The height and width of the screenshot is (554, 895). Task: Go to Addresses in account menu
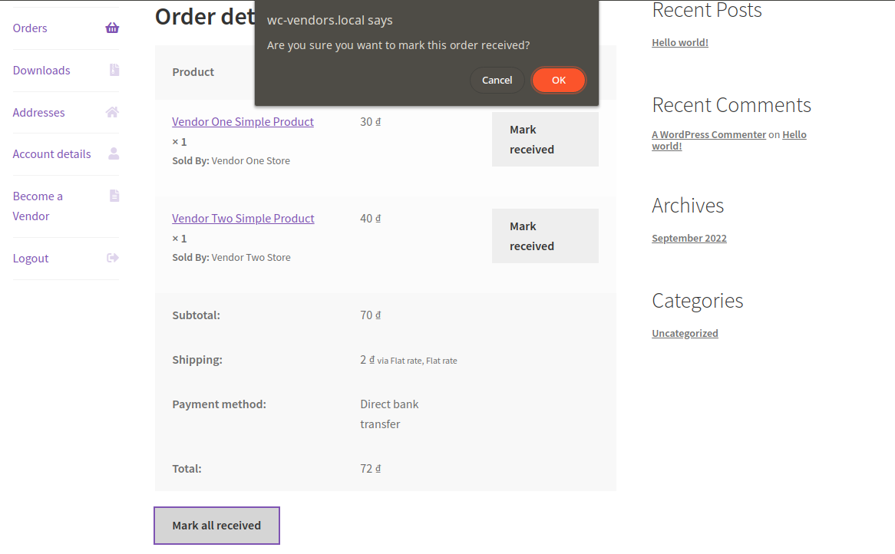(38, 112)
